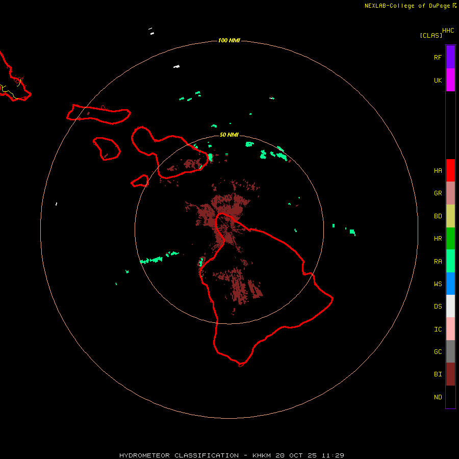Select the BD yellow legend swatch
Image resolution: width=459 pixels, height=459 pixels.
coord(450,216)
